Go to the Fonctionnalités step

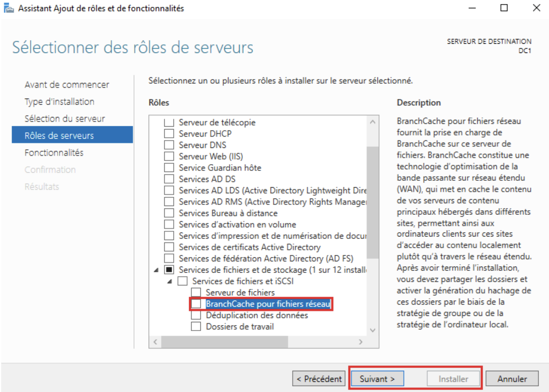54,153
